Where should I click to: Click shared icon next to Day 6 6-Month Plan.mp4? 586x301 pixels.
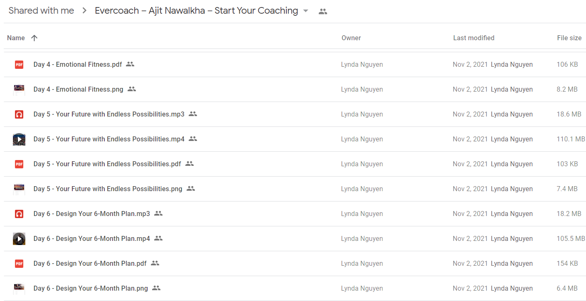[158, 238]
